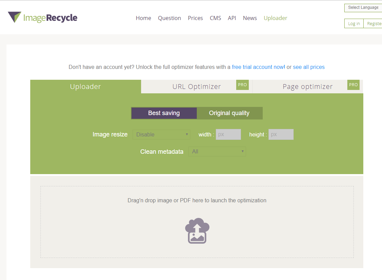Open the Image resize dropdown

(x=161, y=134)
